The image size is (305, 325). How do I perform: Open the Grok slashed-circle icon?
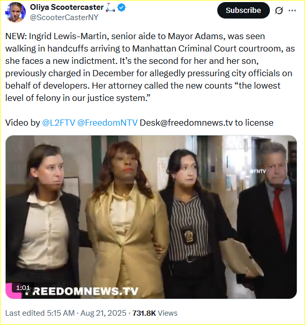click(x=279, y=11)
